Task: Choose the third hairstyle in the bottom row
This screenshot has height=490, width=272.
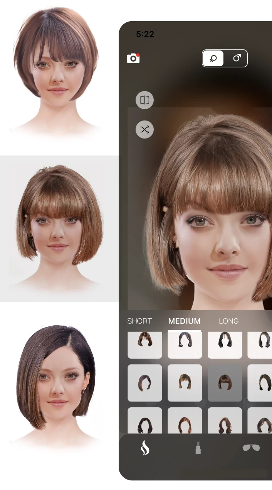Action: tap(225, 421)
